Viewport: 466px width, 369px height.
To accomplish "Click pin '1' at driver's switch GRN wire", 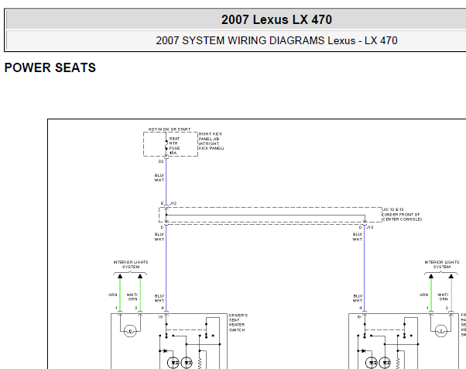I will click(x=116, y=308).
